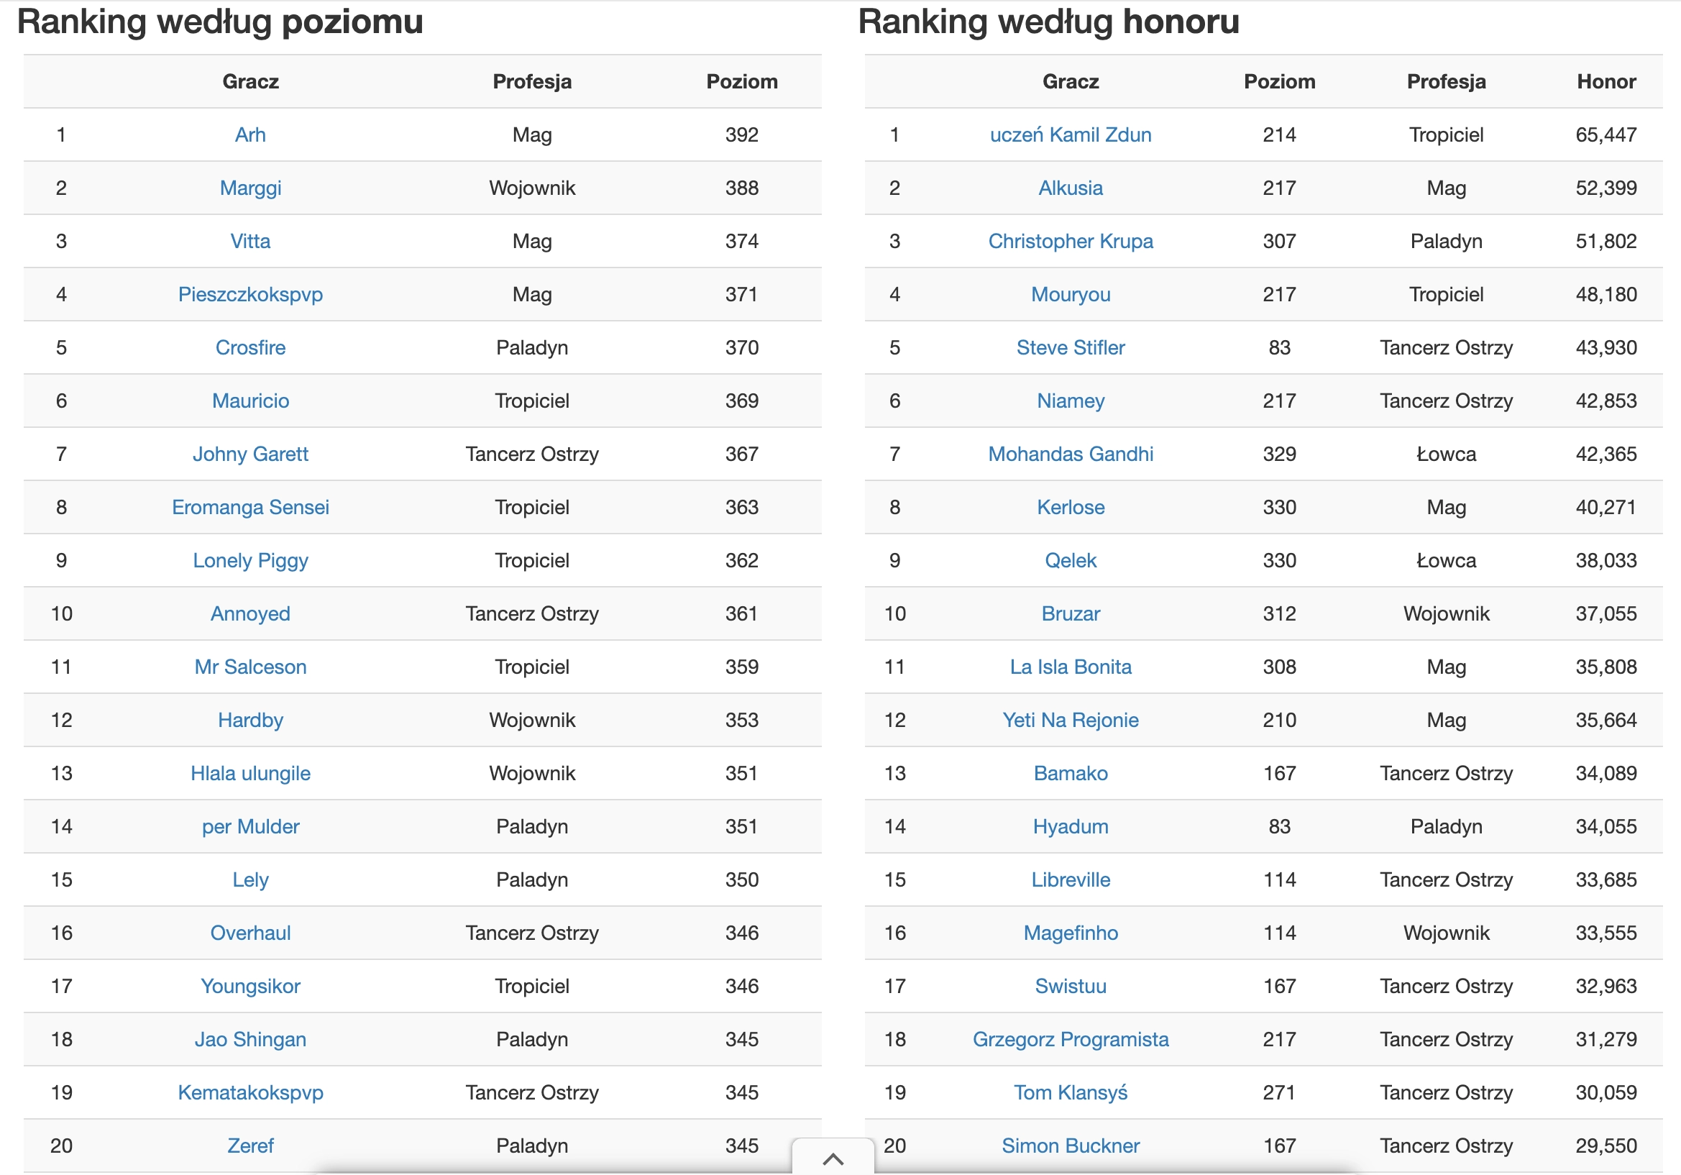Open Zeref's player page
The height and width of the screenshot is (1175, 1681).
point(250,1146)
